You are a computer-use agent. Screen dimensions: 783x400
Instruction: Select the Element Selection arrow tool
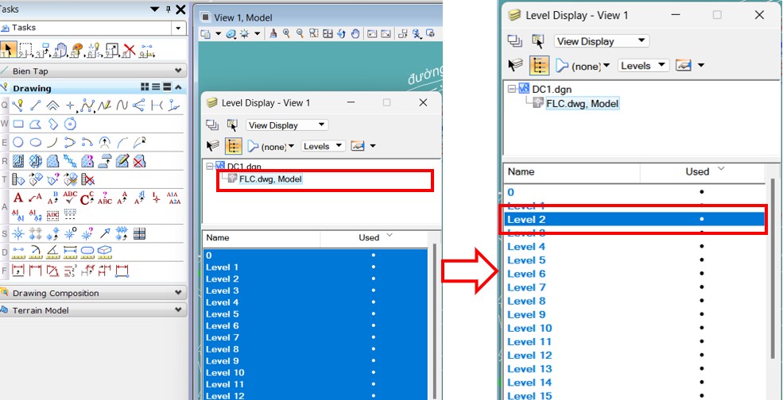(x=9, y=50)
